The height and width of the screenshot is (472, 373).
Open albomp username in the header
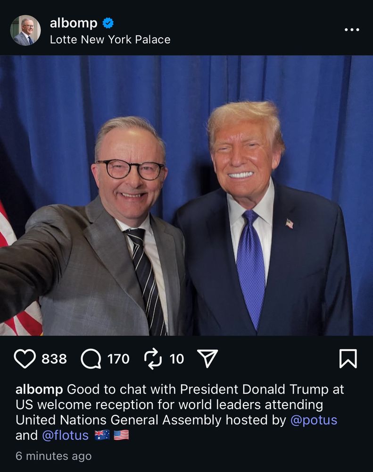[74, 23]
